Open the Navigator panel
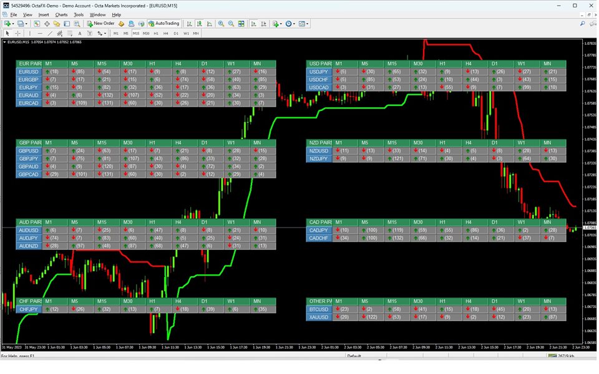The height and width of the screenshot is (374, 599). coord(57,24)
